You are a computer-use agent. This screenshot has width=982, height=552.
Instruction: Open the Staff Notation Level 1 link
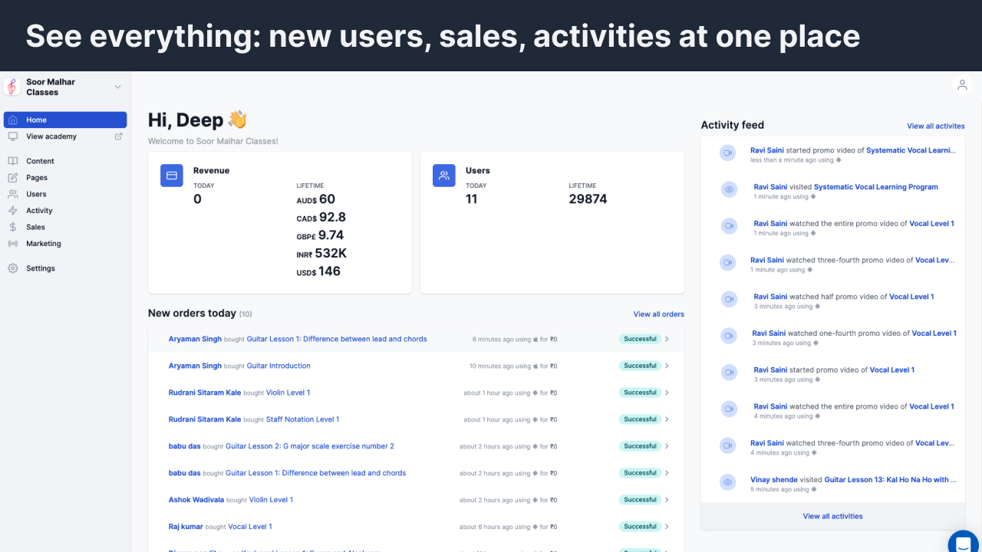point(302,419)
